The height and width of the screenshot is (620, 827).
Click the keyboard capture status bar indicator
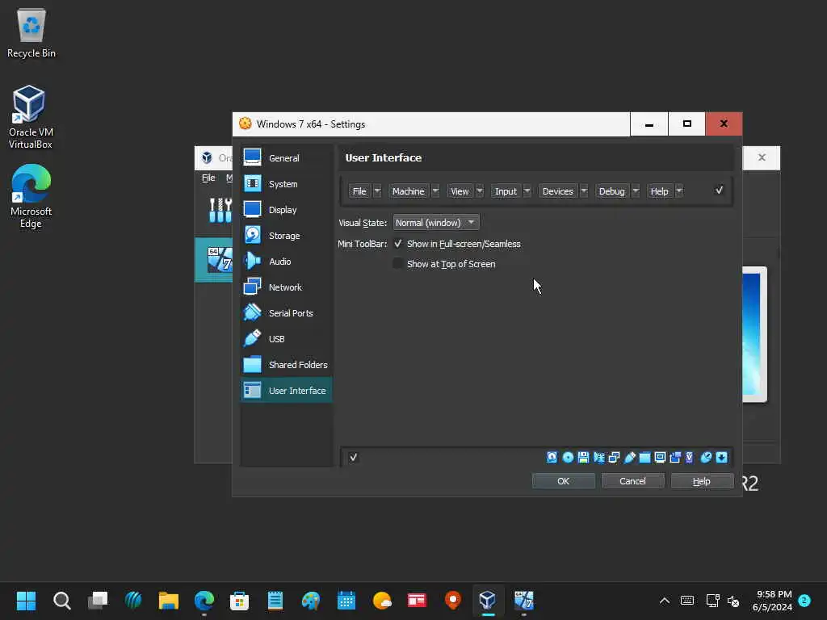[721, 457]
